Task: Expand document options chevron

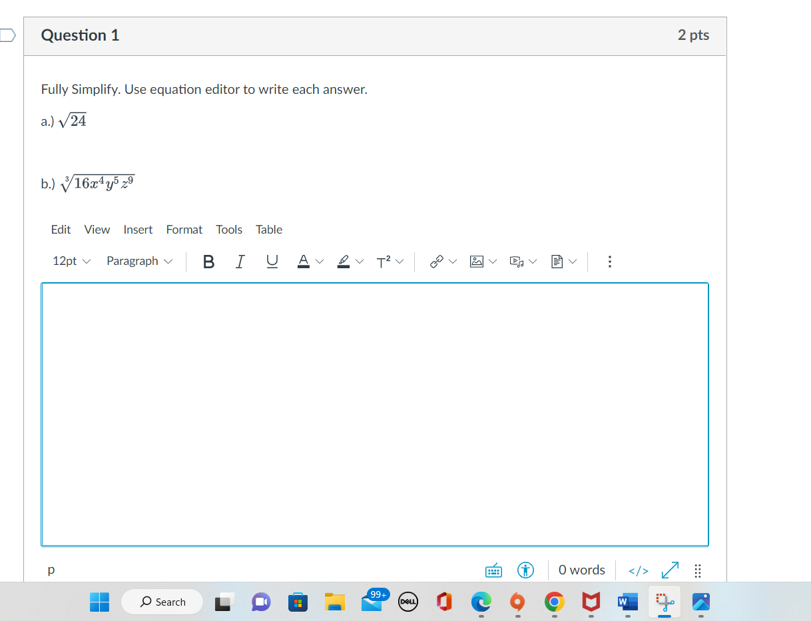Action: tap(573, 262)
